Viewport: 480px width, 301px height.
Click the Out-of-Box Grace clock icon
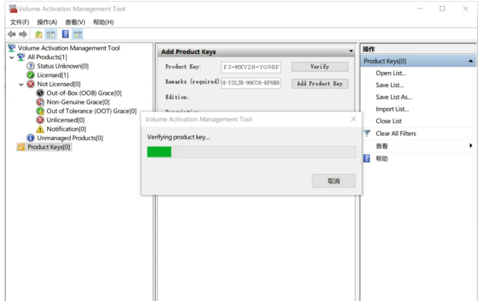[40, 93]
